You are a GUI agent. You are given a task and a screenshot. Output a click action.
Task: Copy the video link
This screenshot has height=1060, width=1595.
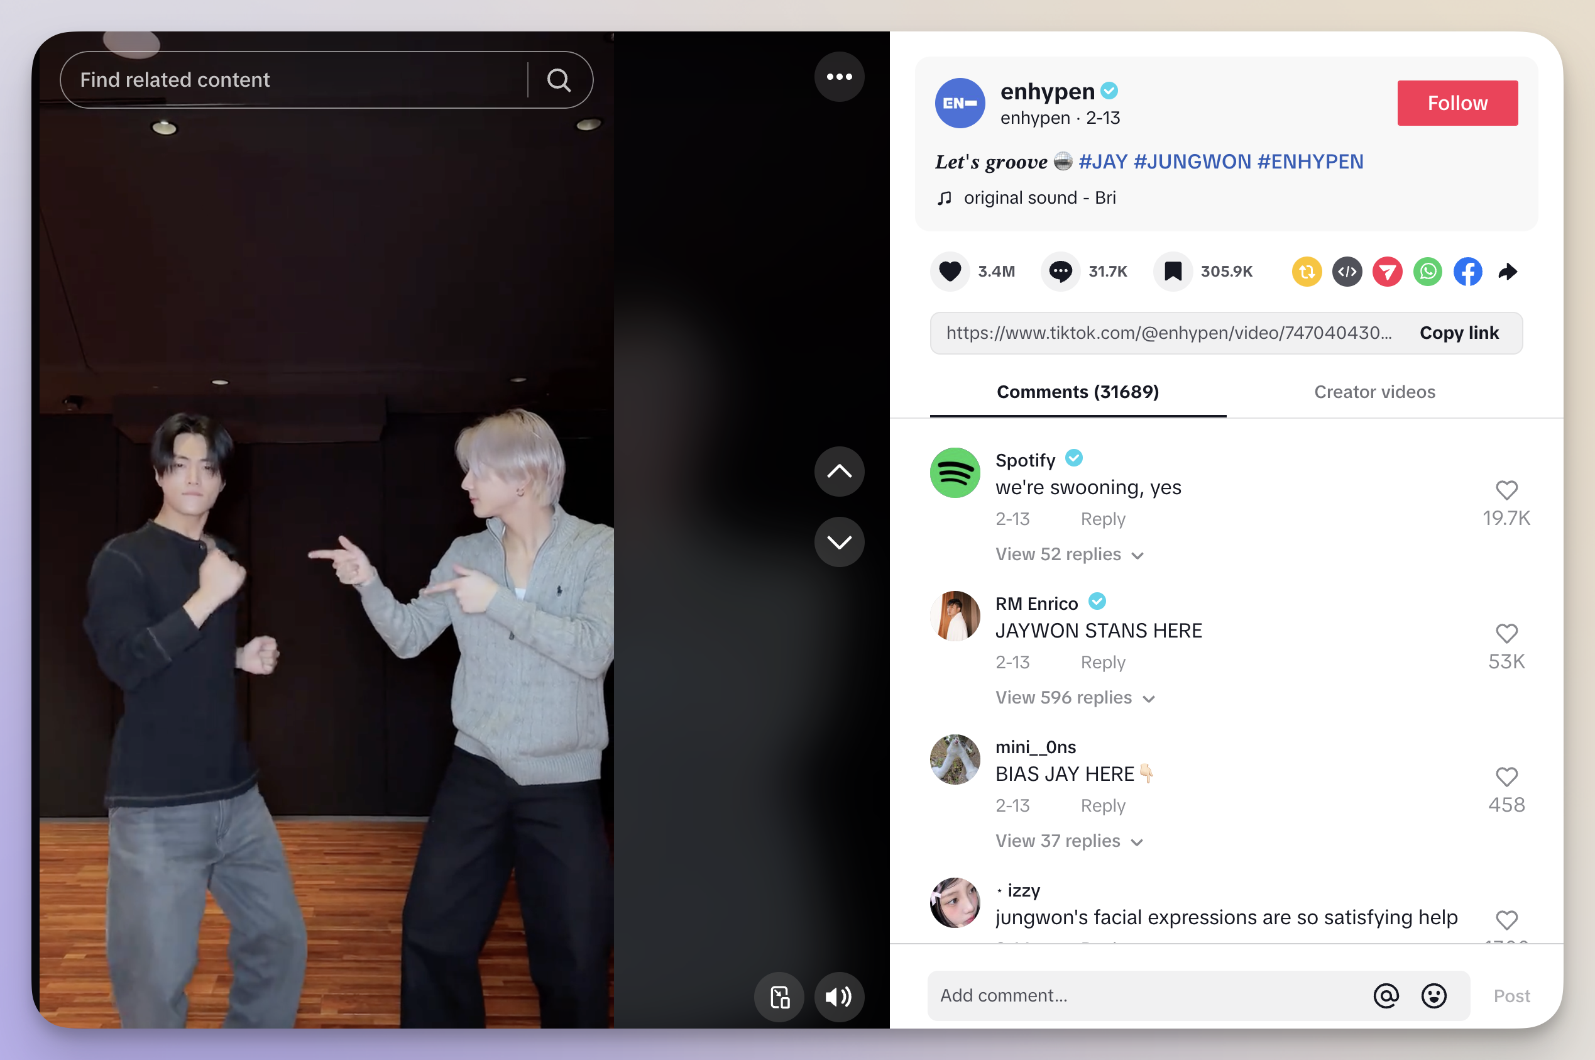click(x=1459, y=333)
